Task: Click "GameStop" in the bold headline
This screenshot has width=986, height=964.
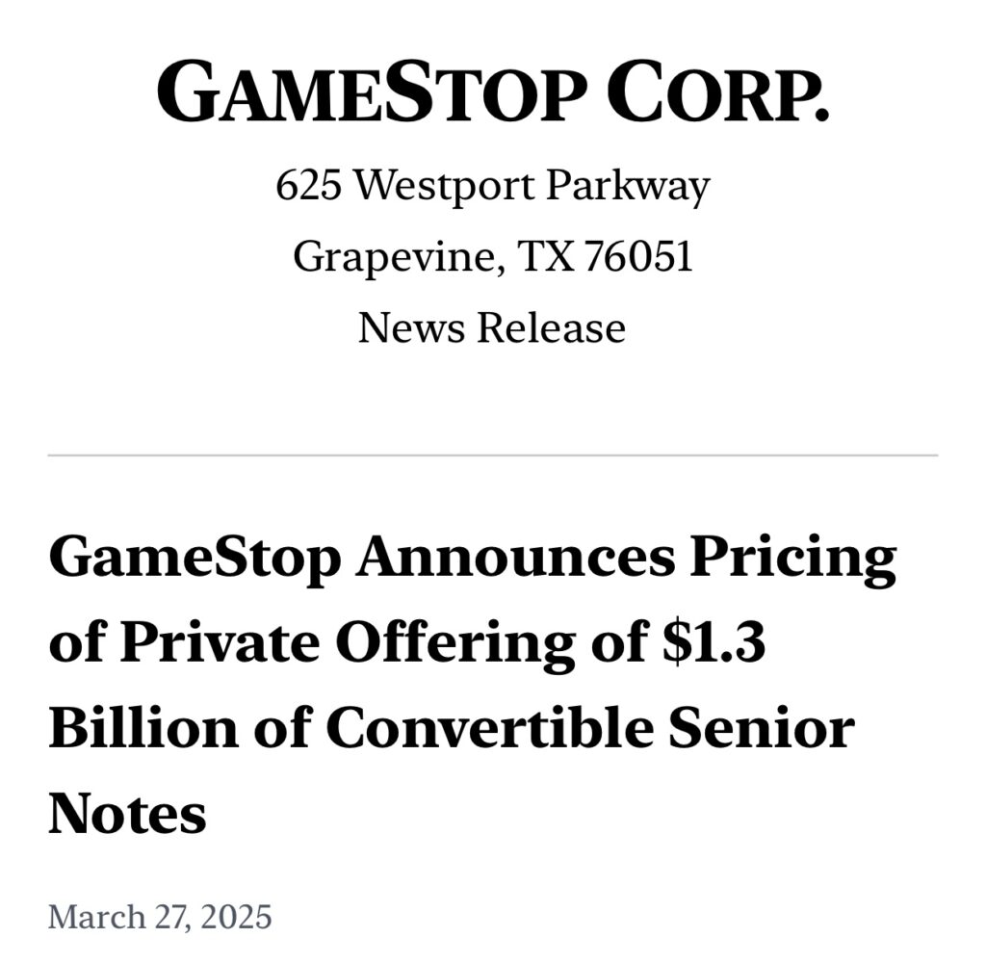Action: (194, 560)
